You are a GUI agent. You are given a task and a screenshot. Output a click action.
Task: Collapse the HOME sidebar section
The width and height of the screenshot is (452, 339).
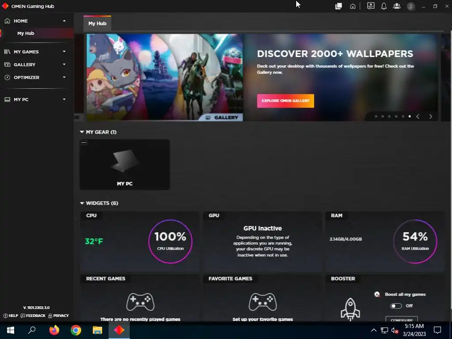coord(64,21)
